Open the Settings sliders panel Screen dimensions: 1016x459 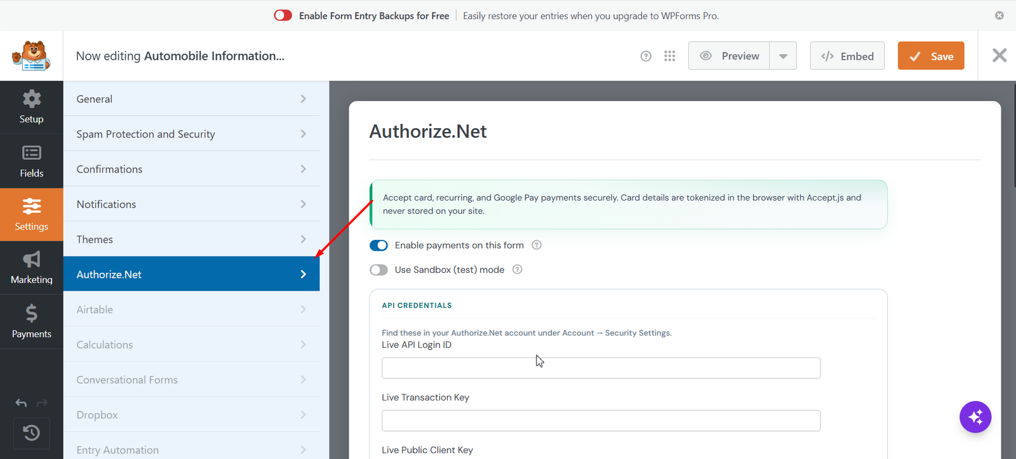point(31,215)
